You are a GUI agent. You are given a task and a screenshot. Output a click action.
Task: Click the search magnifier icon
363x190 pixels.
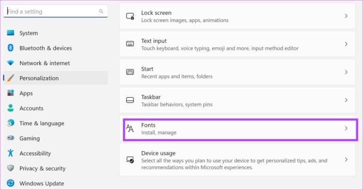tap(101, 11)
